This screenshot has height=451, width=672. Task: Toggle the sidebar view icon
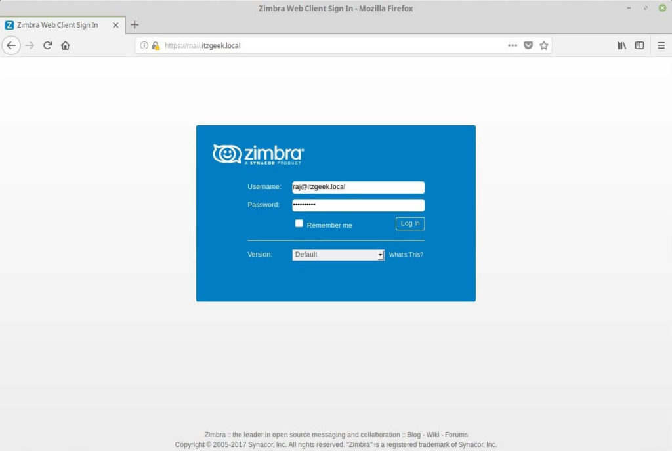point(639,45)
